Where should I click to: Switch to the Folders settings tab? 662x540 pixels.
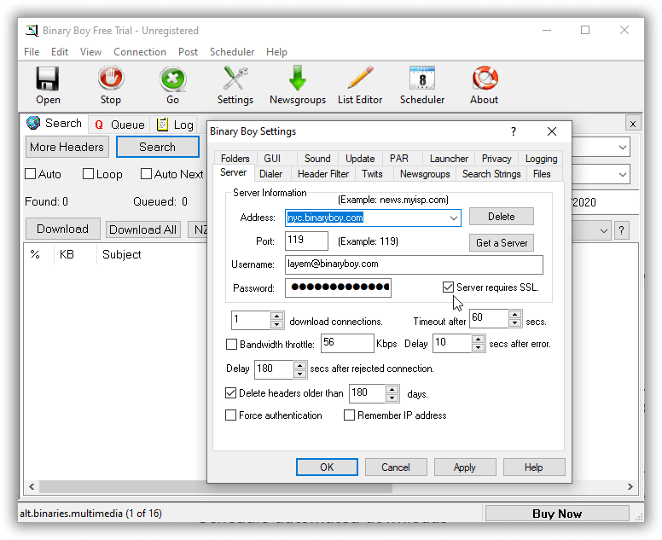coord(235,159)
